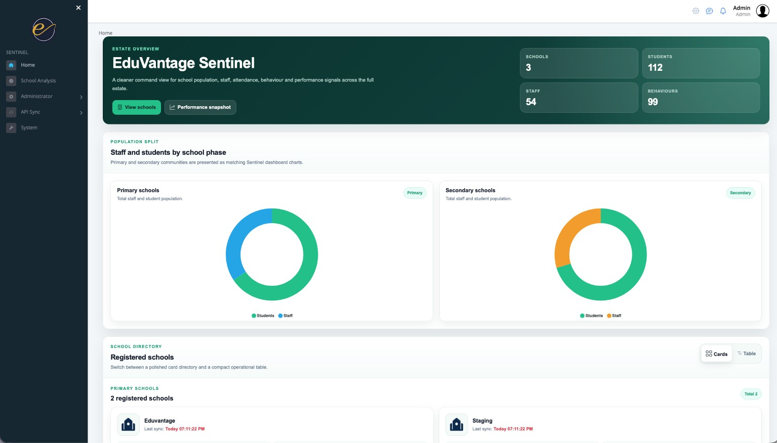
Task: Click the Staff stat card showing 54
Action: (x=579, y=98)
